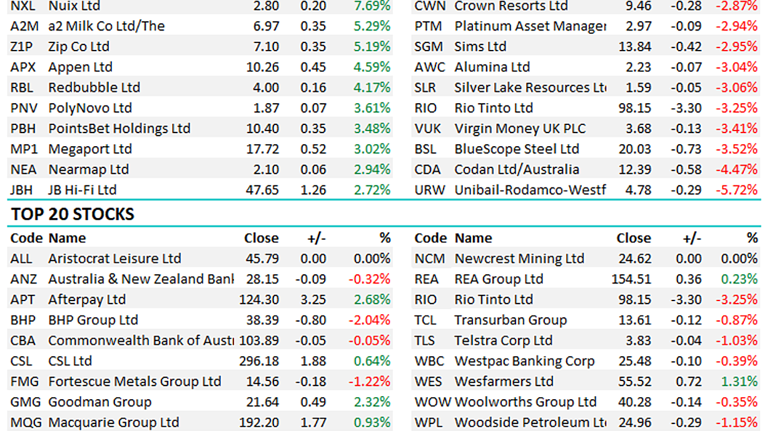Click Alumina Ltd's -3.04% change
The image size is (767, 431).
[x=737, y=67]
